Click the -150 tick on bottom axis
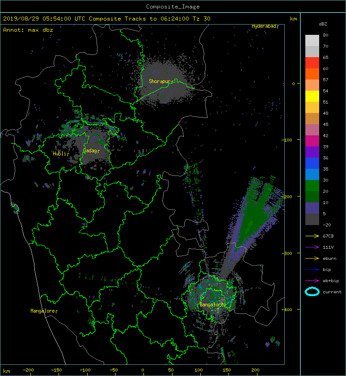 coord(56,370)
